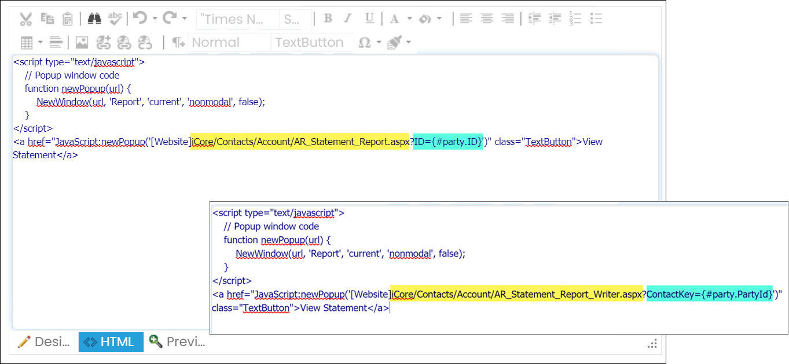789x364 pixels.
Task: Open Find and Replace binoculars
Action: pos(94,18)
